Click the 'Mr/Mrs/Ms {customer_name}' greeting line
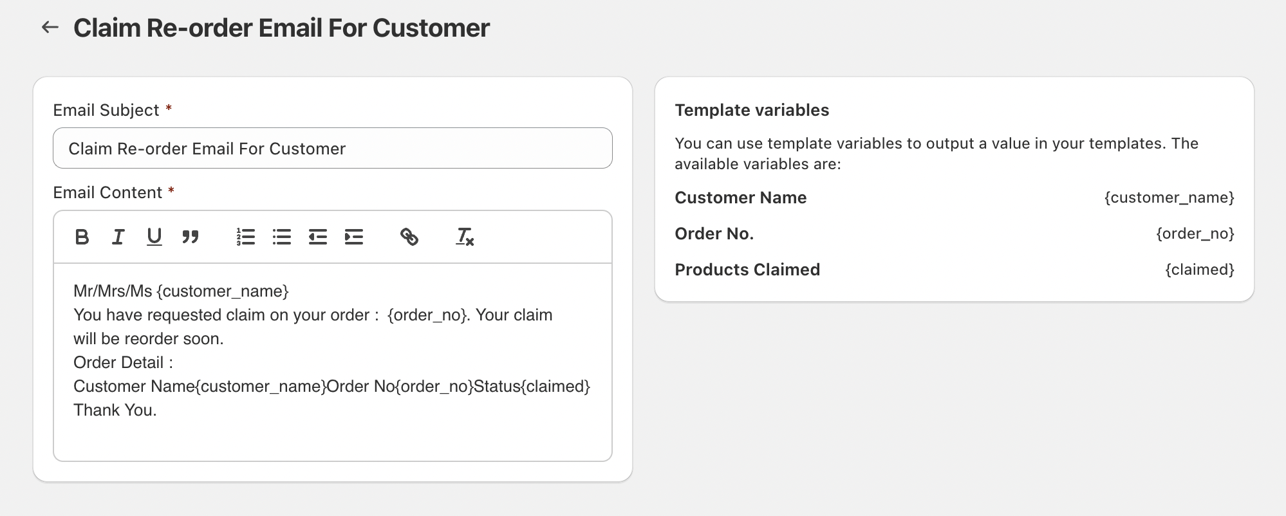Image resolution: width=1286 pixels, height=516 pixels. coord(181,291)
